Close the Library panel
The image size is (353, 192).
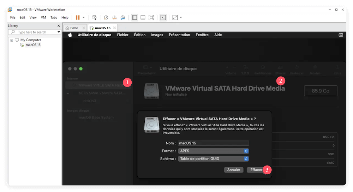click(x=59, y=26)
